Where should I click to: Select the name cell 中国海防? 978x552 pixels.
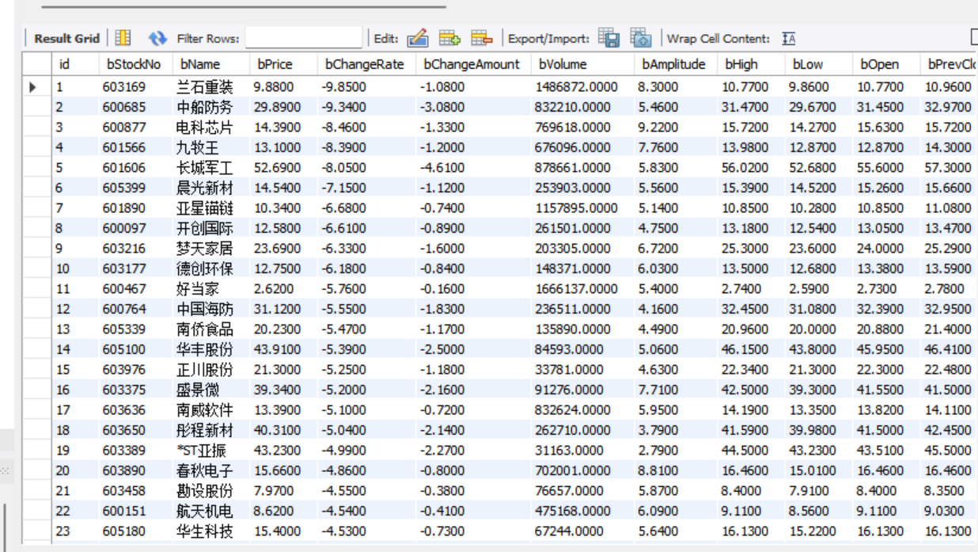[x=205, y=309]
